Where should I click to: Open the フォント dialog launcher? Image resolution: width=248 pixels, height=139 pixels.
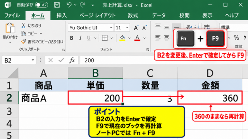tap(148, 50)
